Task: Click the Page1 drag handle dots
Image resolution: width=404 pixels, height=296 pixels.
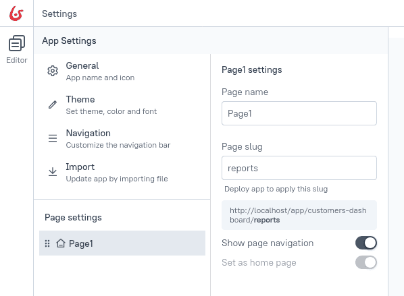Action: pos(47,243)
